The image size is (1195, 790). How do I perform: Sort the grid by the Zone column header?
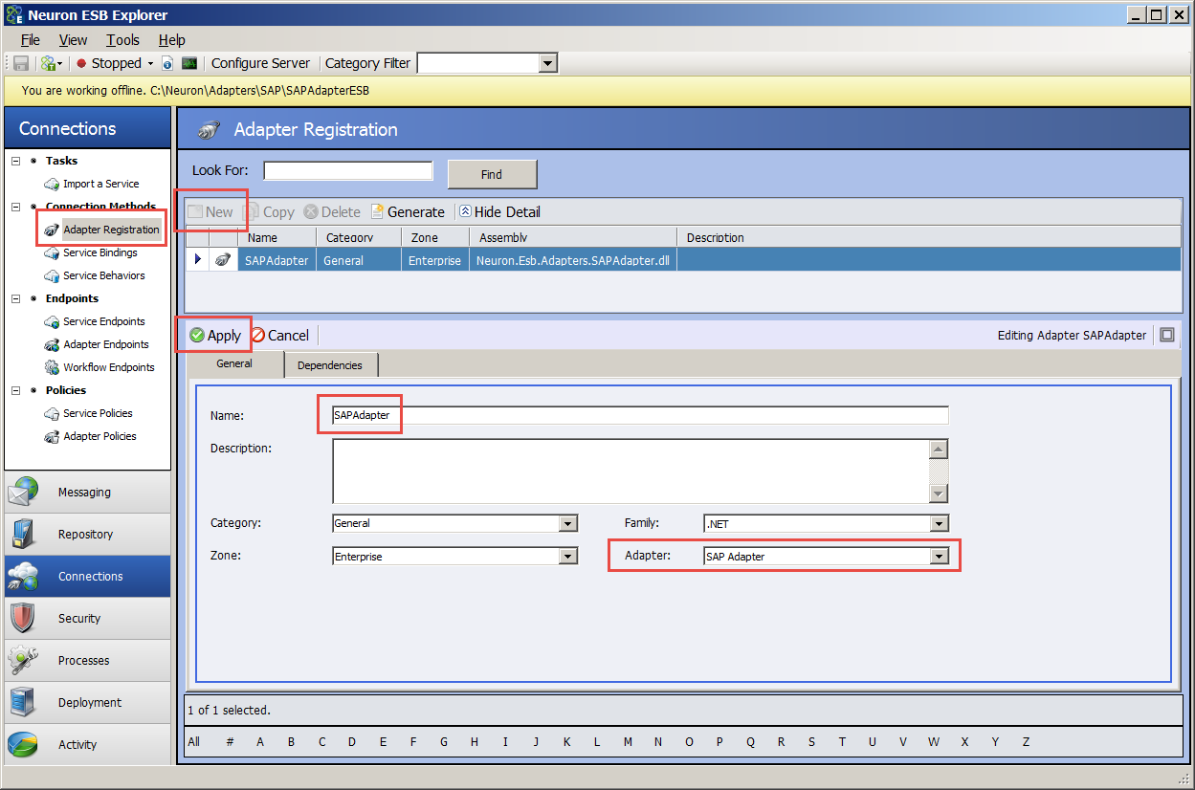(x=435, y=237)
